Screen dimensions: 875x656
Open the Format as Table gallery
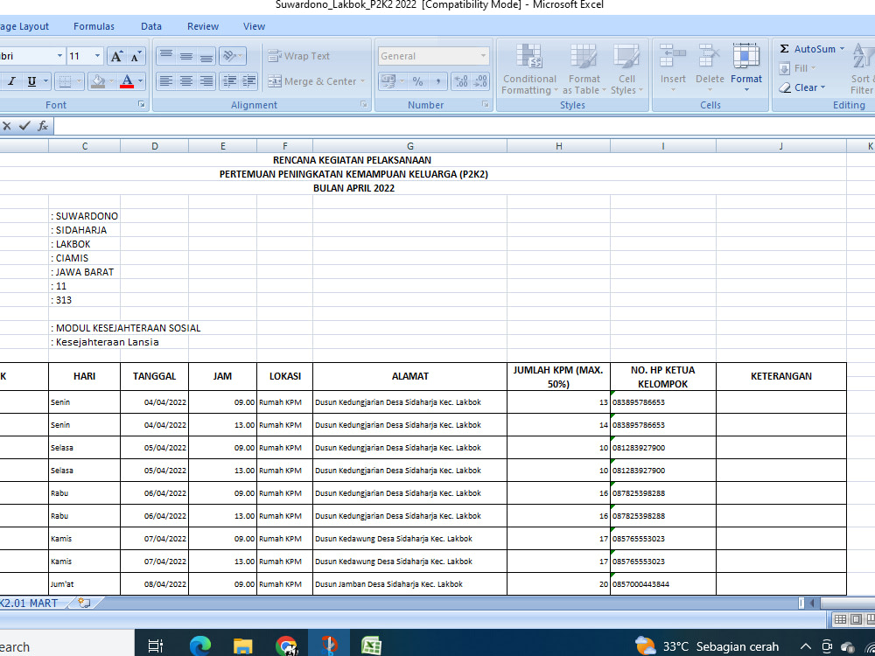584,69
